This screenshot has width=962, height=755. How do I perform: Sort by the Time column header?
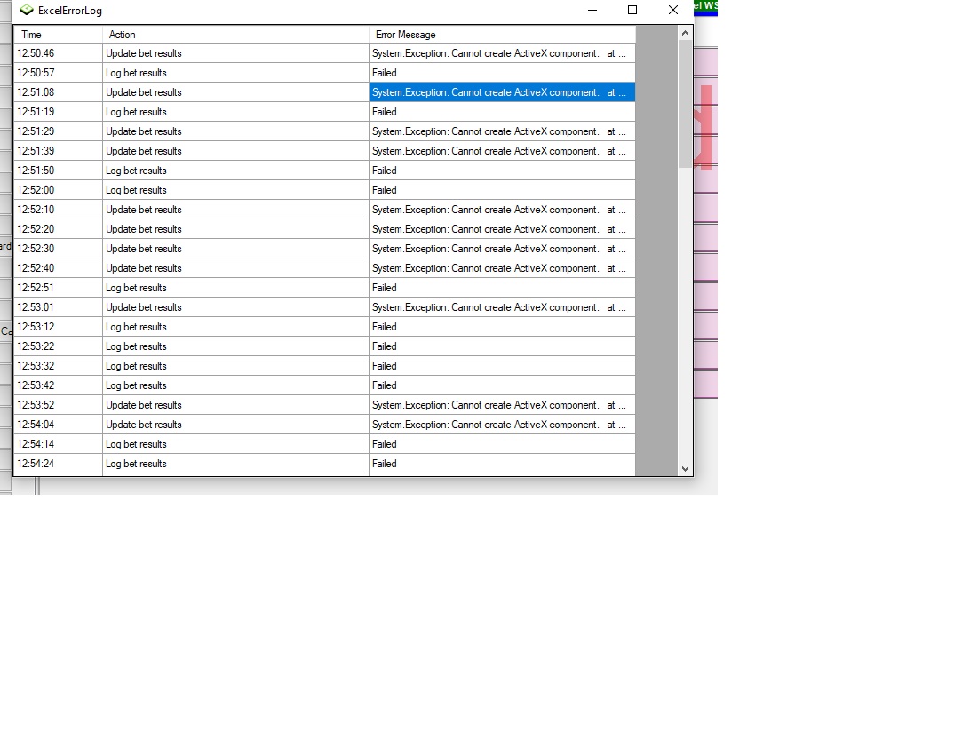tap(58, 35)
